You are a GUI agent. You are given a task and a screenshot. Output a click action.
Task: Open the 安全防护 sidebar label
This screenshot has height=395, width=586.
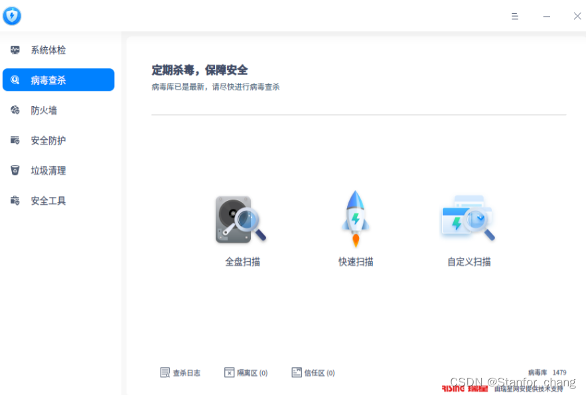click(x=48, y=141)
